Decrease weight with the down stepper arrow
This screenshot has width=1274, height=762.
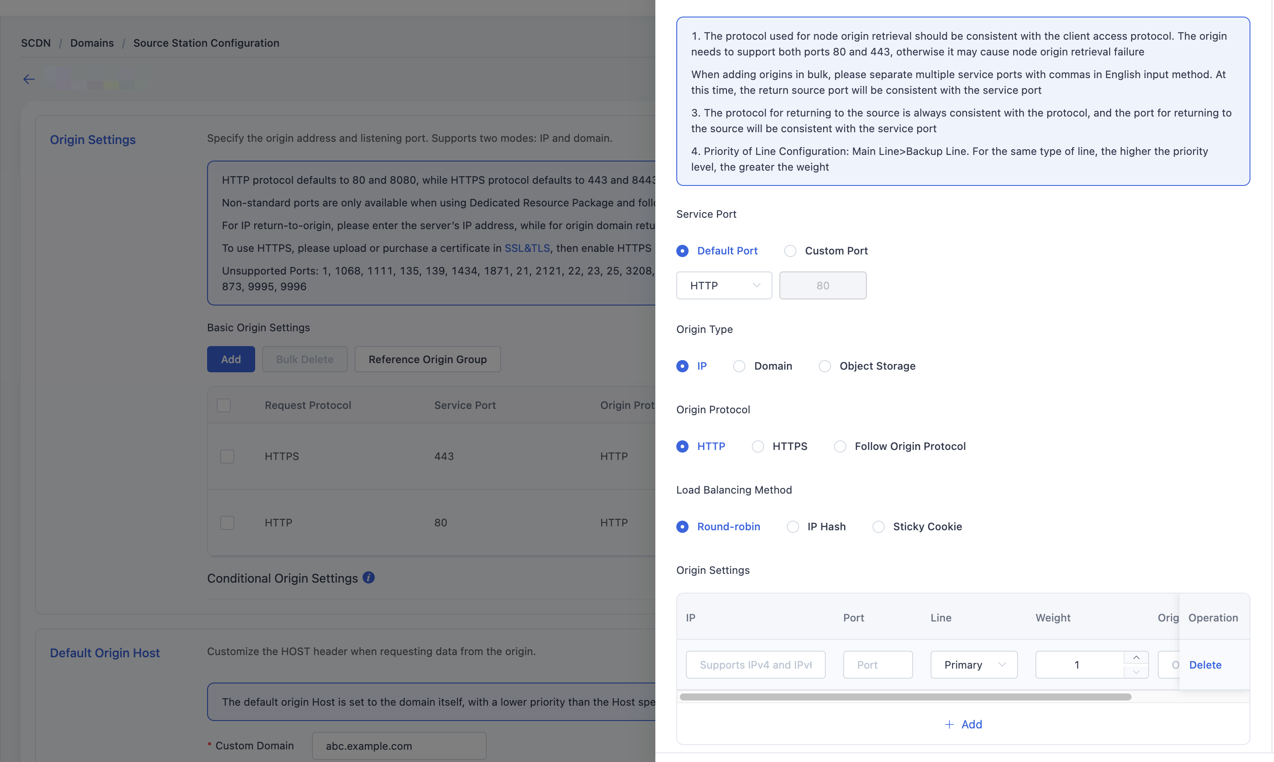pos(1136,672)
